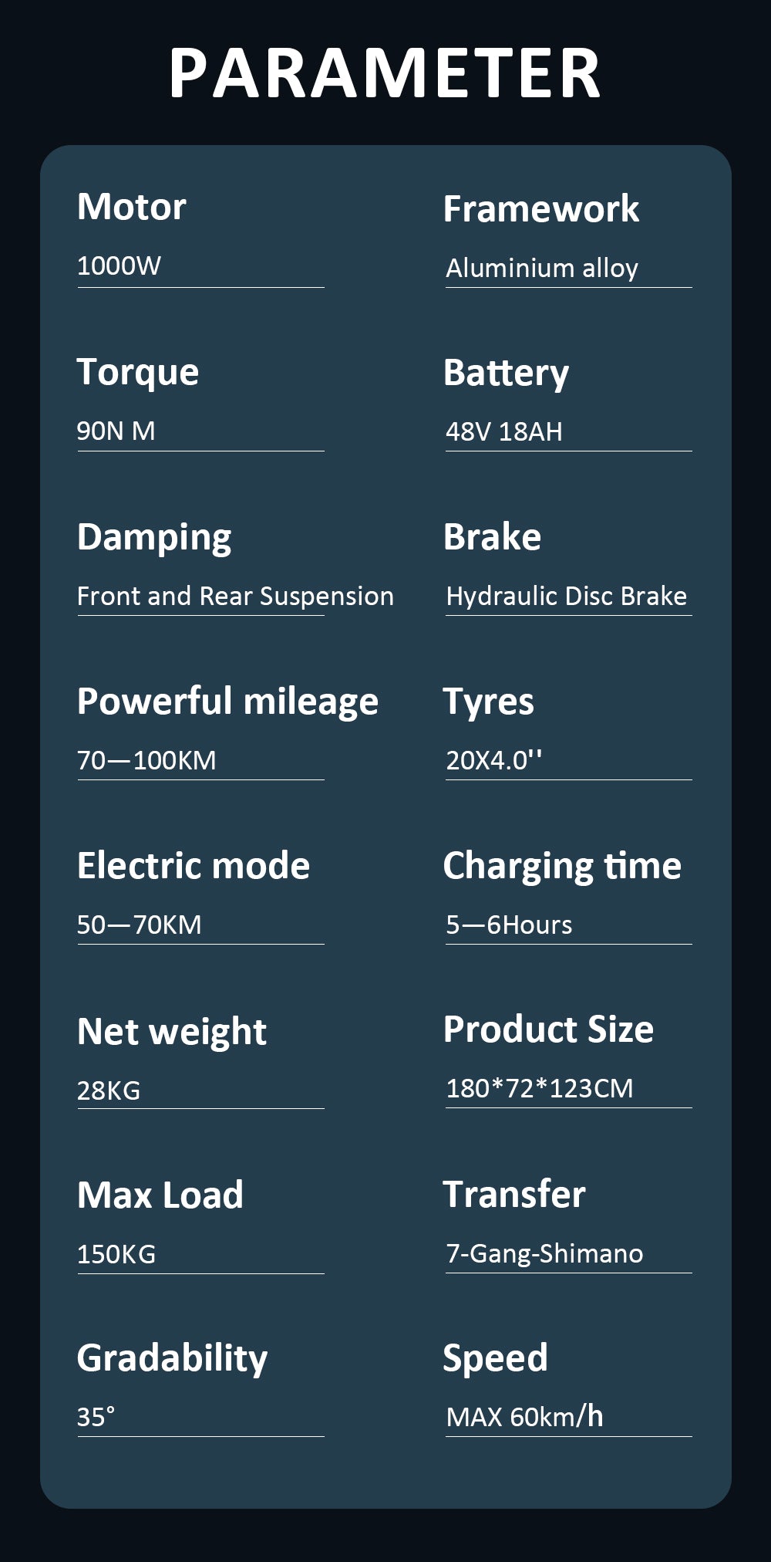Click the Max Load label
This screenshot has width=771, height=1562.
[160, 1195]
